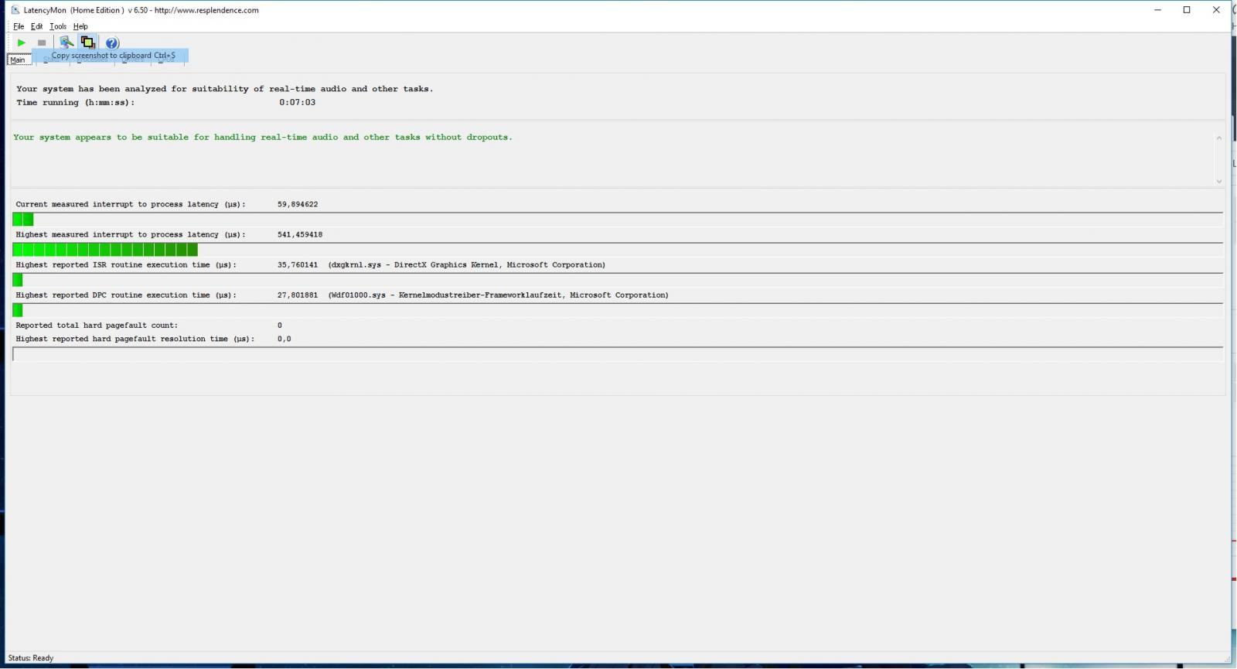Screen dimensions: 1237x669
Task: Click 'Reported total hard pagefault count' label
Action: click(x=97, y=326)
